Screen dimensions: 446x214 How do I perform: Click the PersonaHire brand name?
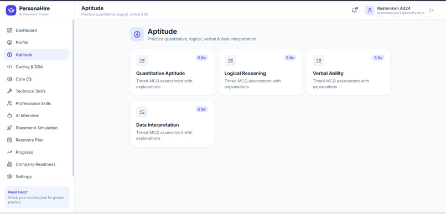34,8
